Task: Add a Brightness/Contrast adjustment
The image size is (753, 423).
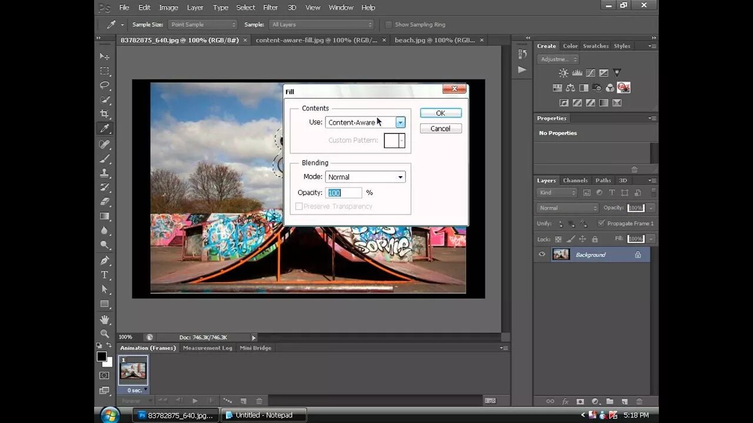Action: pyautogui.click(x=564, y=73)
